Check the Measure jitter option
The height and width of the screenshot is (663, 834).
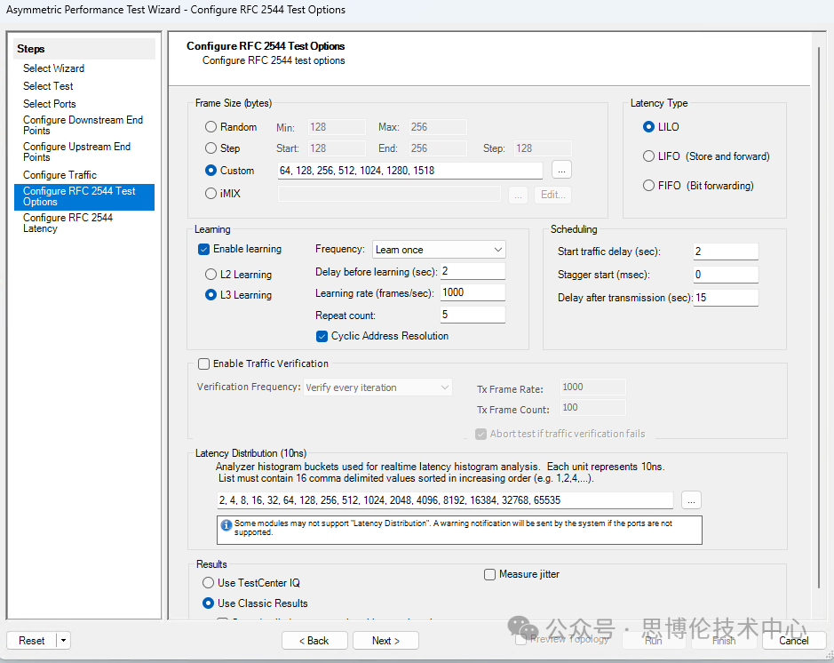coord(489,574)
